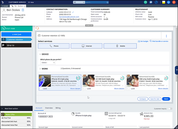
Task: Toggle the Customer Inquiry switch
Action: [x=171, y=109]
